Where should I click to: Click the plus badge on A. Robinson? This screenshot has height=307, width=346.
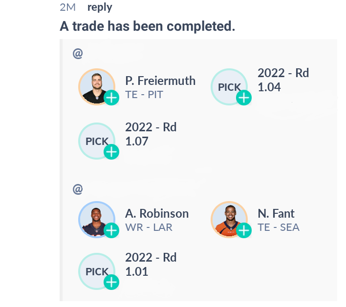pos(111,230)
